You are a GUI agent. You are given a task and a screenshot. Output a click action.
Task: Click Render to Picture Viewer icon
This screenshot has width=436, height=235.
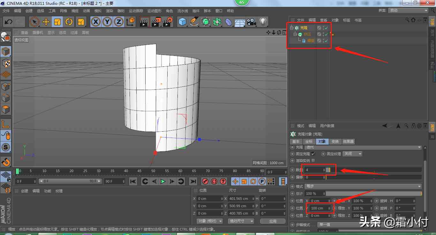[156, 22]
